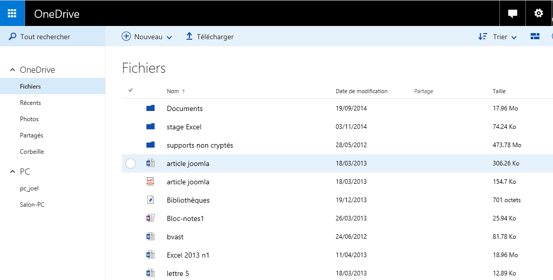553x280 pixels.
Task: Click the date 24/06/2012
Action: pyautogui.click(x=351, y=236)
